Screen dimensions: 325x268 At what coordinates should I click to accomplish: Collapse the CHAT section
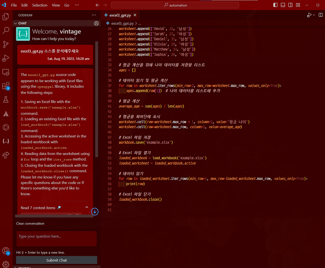click(15, 23)
